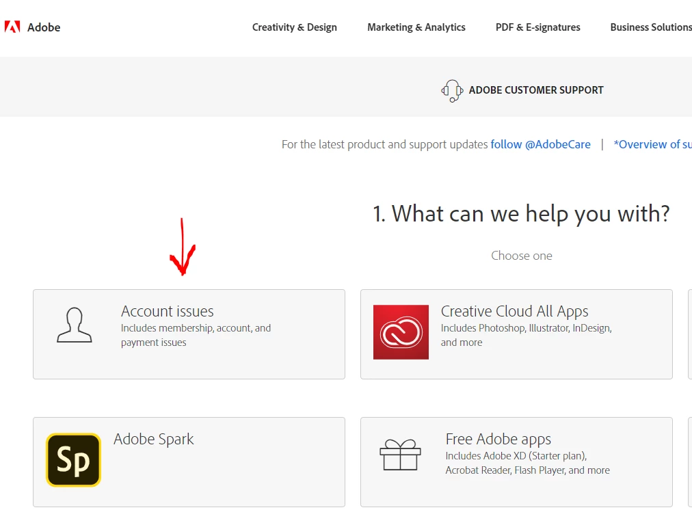Open the Creativity & Design menu

click(294, 27)
